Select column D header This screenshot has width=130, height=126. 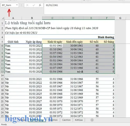[73, 18]
